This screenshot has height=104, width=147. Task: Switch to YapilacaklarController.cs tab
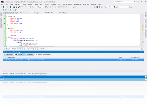22,13
